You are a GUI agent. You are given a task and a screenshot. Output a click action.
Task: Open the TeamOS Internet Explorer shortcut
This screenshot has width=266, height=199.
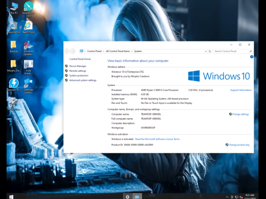click(x=29, y=28)
